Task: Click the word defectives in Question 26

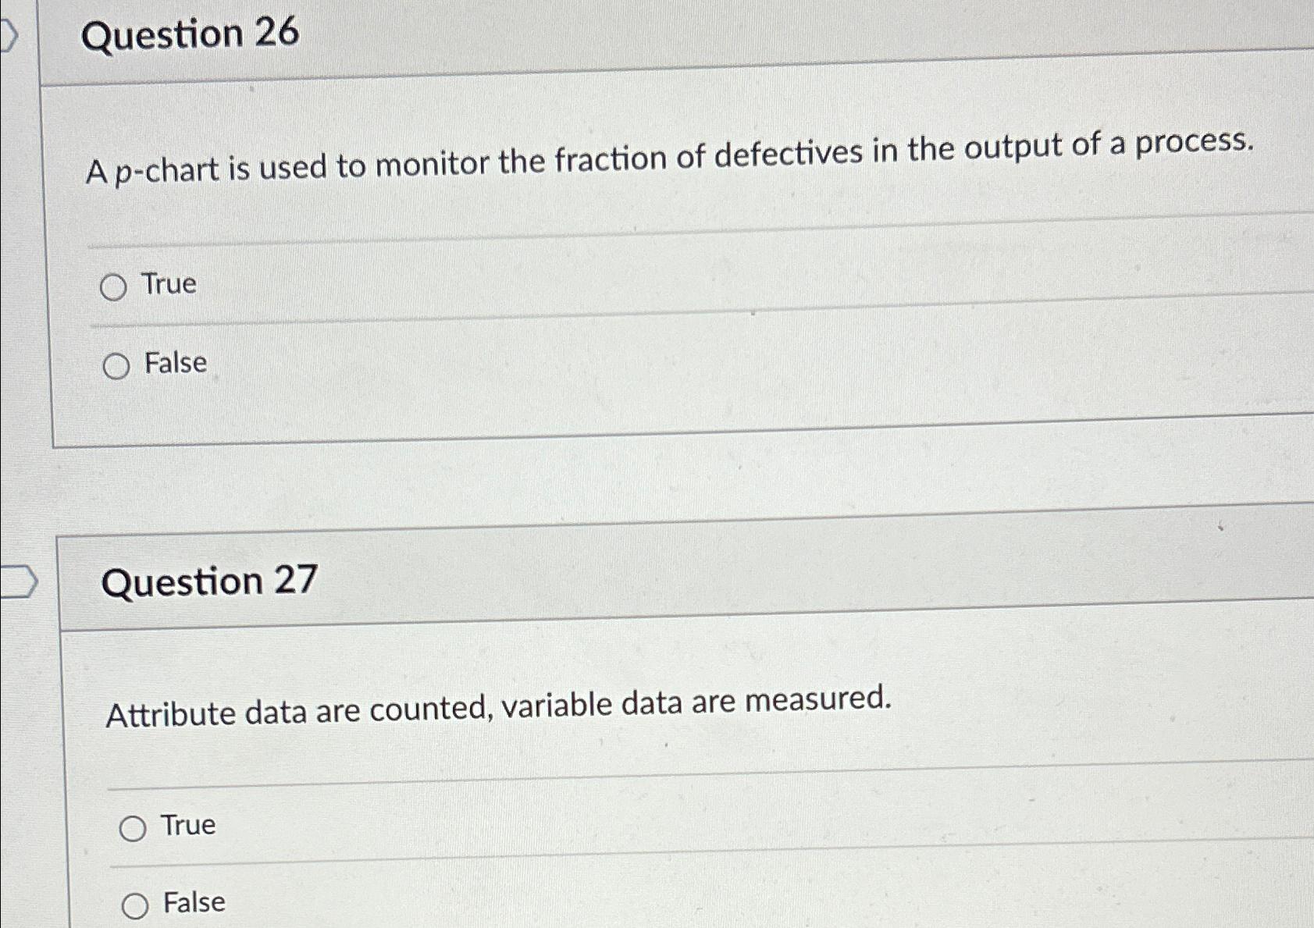Action: (789, 154)
